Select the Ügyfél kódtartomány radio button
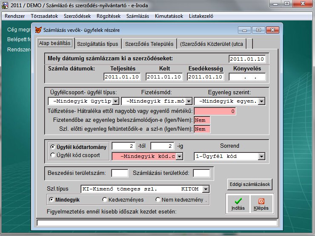 (x=52, y=146)
